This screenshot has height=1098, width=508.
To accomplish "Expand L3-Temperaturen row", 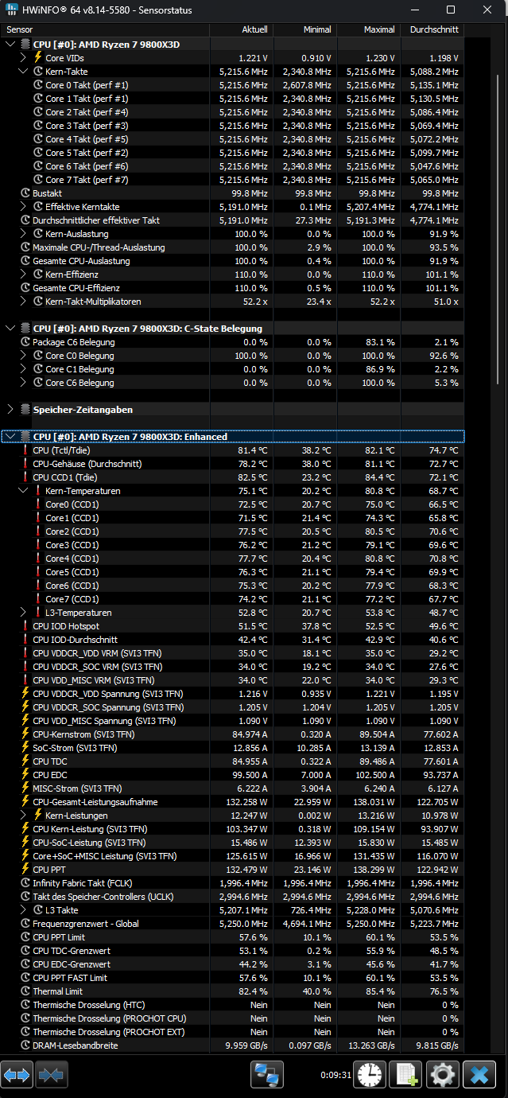I will click(23, 613).
